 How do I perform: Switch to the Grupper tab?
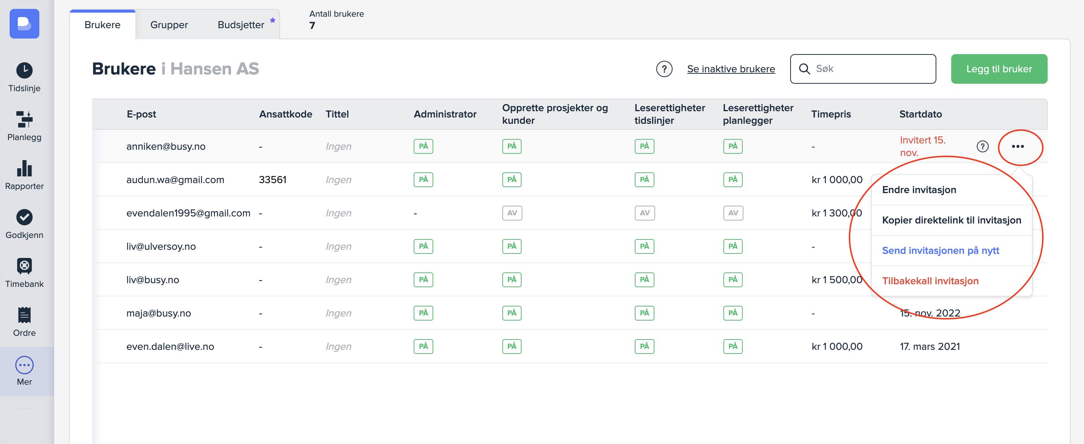[169, 25]
